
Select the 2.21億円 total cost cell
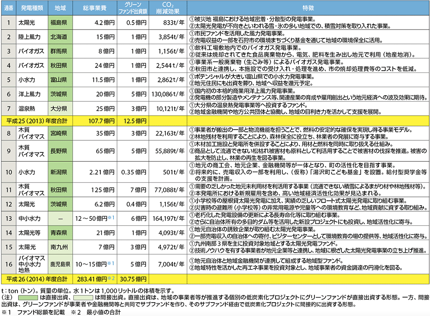point(95,172)
